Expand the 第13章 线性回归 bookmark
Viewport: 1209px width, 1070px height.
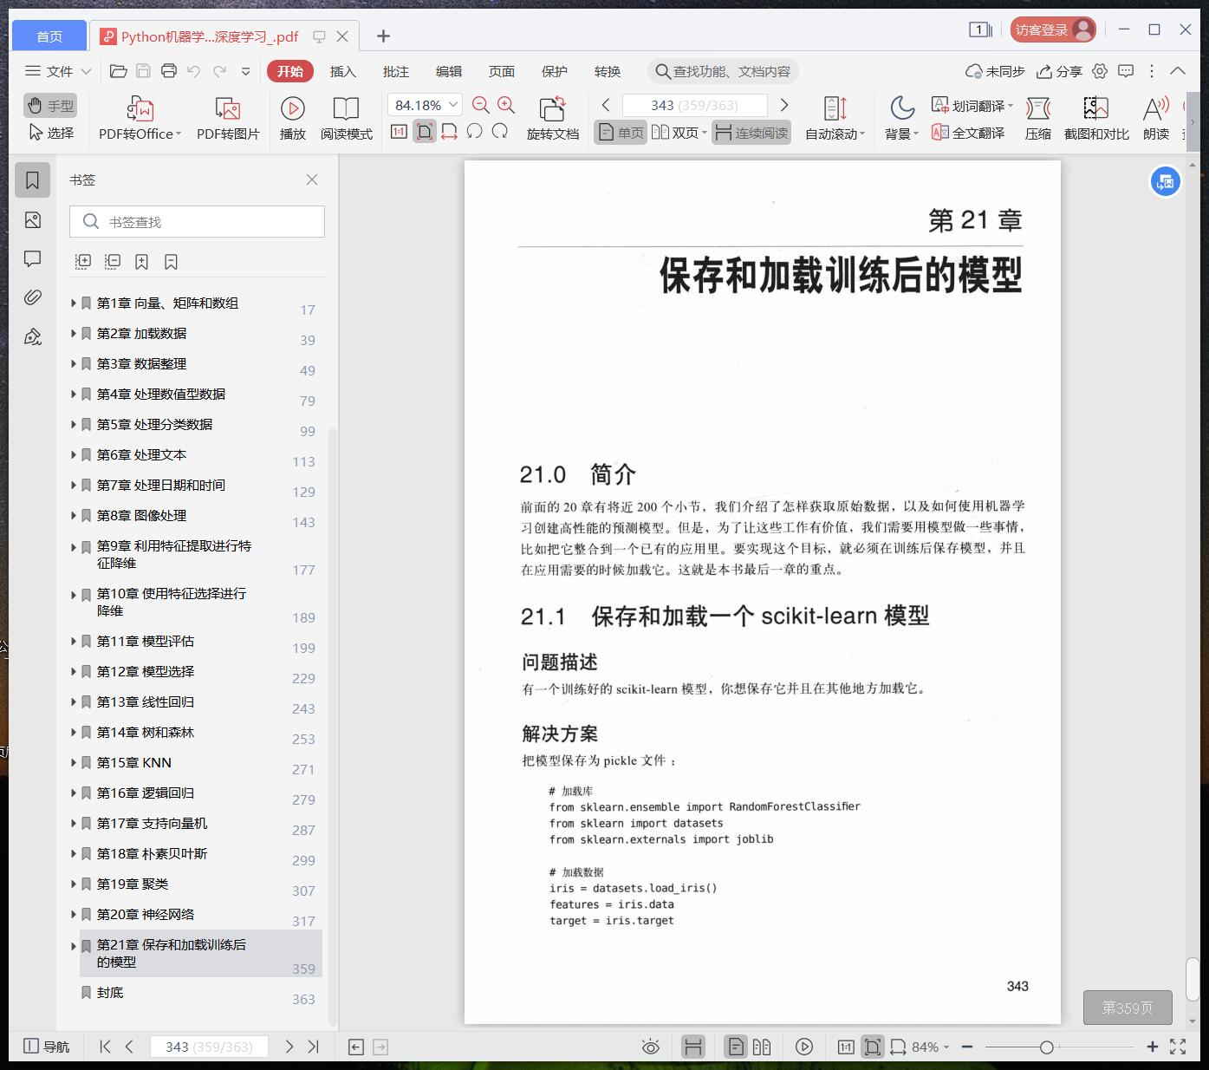coord(74,701)
